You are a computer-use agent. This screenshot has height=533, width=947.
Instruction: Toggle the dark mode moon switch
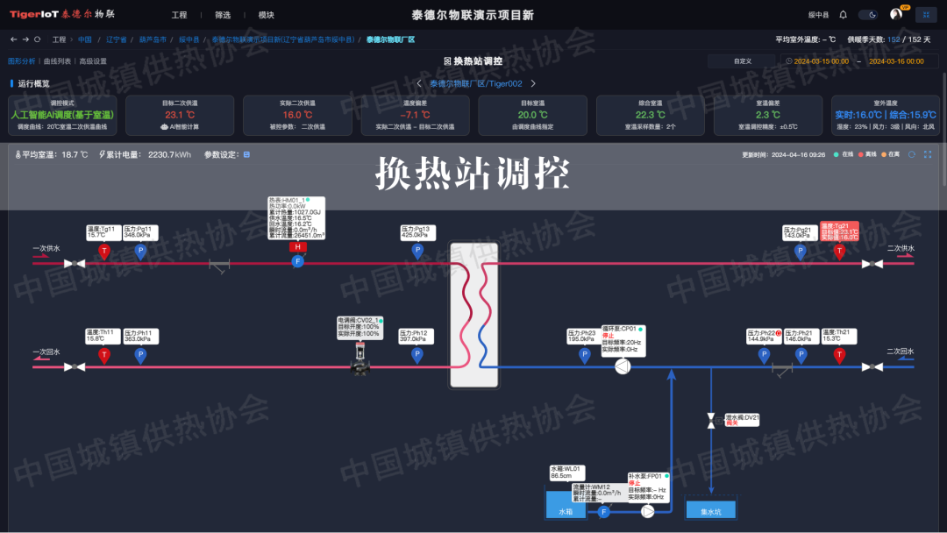[x=867, y=15]
